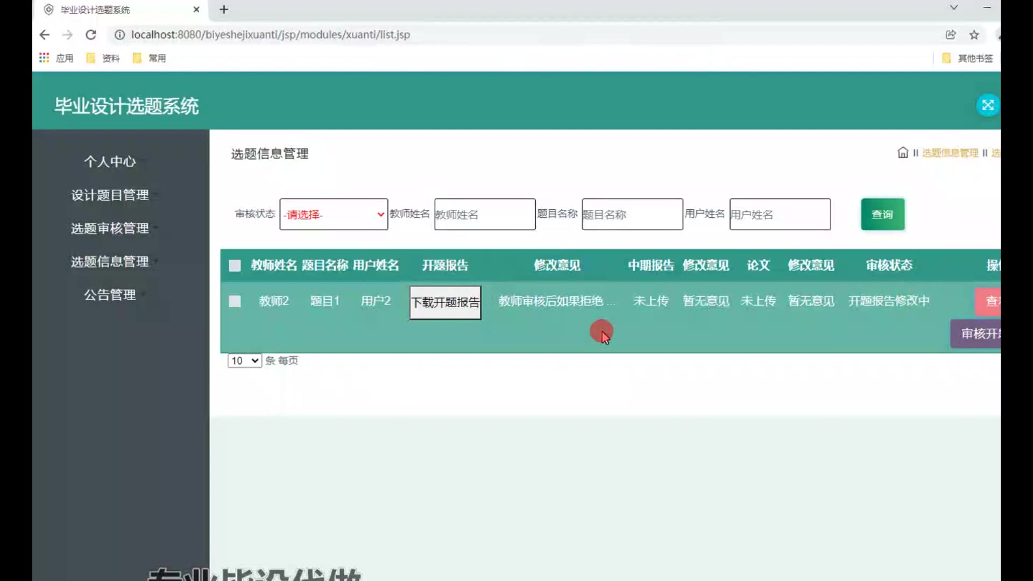Click the 毕业设计选题系统 header title
1033x581 pixels.
(126, 106)
